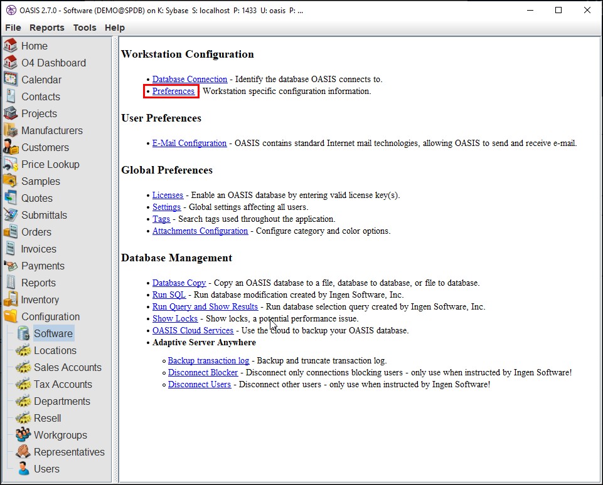Open the Help menu
This screenshot has height=485, width=603.
(x=115, y=28)
